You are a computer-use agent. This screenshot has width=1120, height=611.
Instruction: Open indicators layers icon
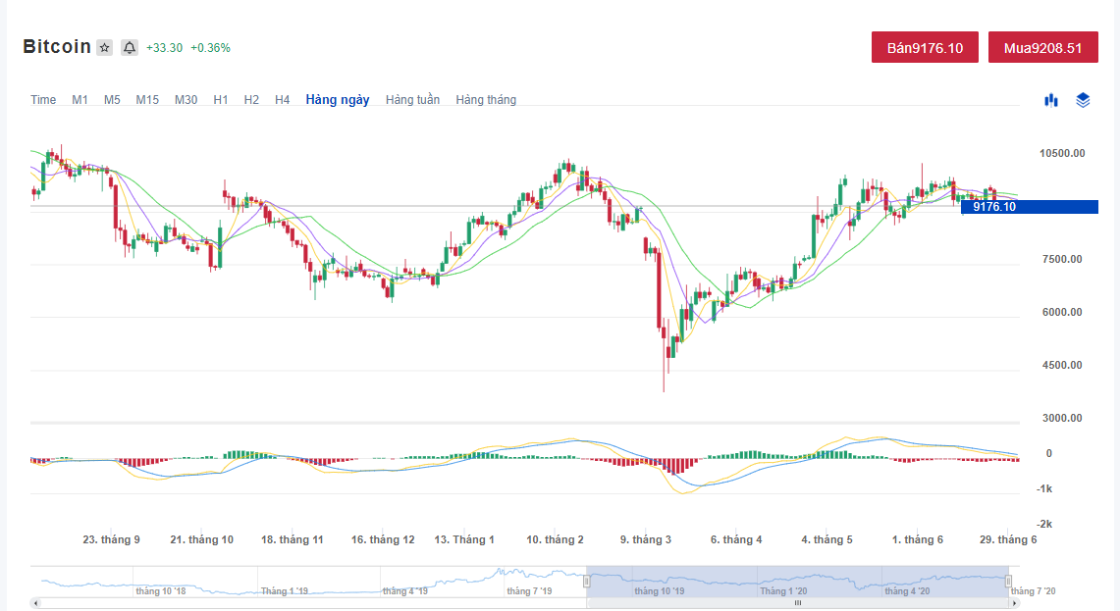click(1083, 100)
